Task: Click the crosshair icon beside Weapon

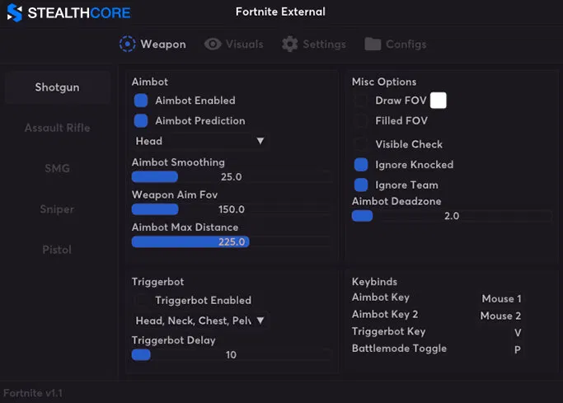Action: click(x=127, y=44)
